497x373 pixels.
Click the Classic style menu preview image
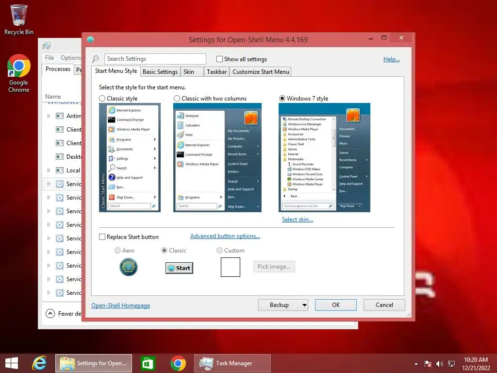coord(130,158)
